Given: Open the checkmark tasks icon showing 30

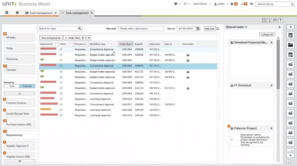Looking at the screenshot, I should 242,4.
